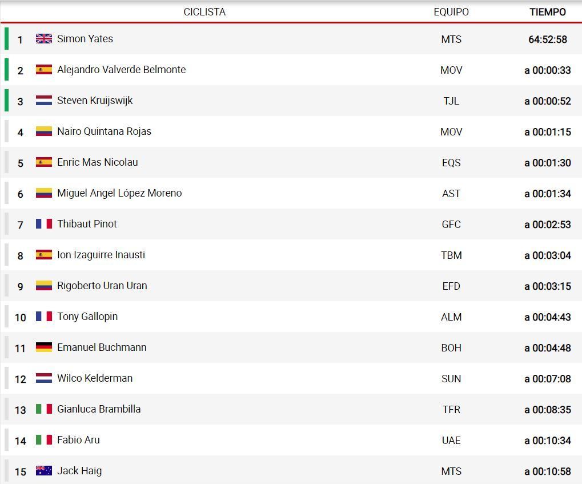
Task: Click Wilco Kelderman's time gap a 00:07:08
Action: [x=548, y=379]
